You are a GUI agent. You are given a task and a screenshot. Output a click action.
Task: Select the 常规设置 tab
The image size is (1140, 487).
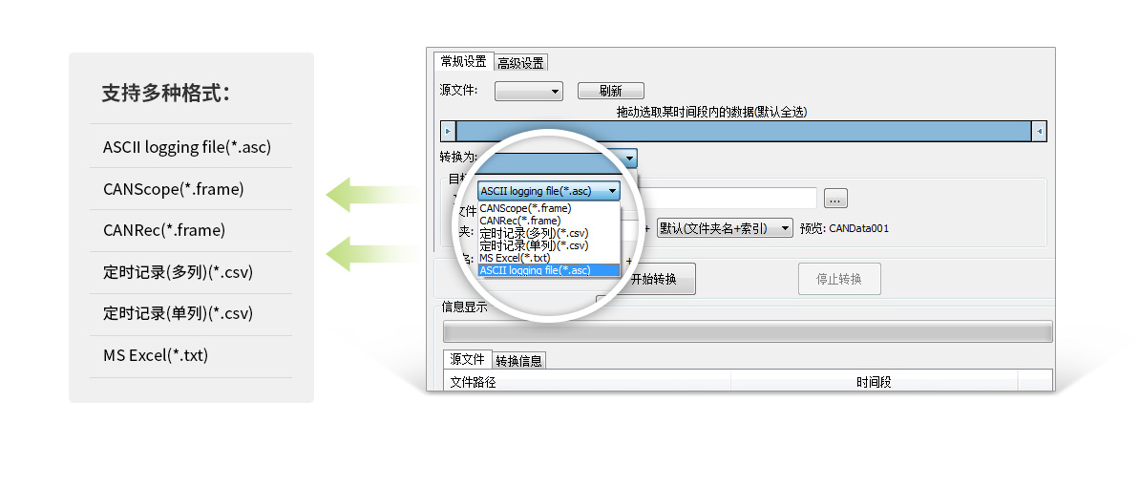coord(464,61)
